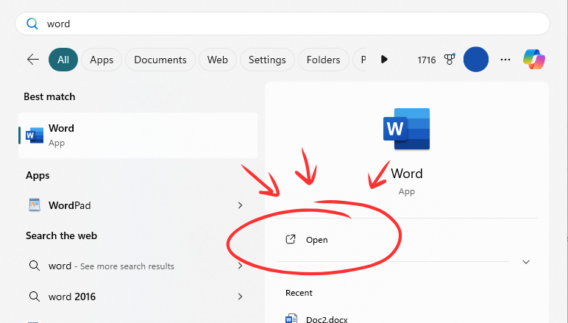The image size is (568, 323).
Task: Switch to the Settings filter tab
Action: click(x=267, y=60)
